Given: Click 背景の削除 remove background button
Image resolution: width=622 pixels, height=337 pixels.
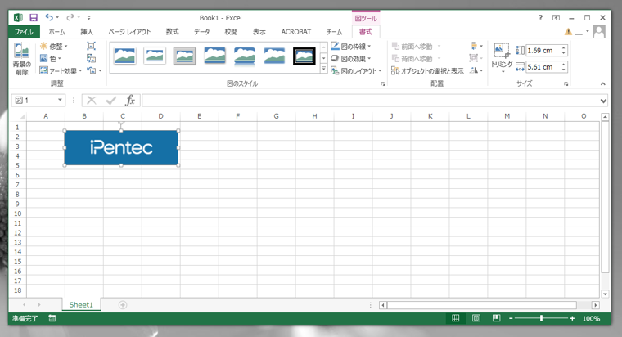Looking at the screenshot, I should point(21,59).
